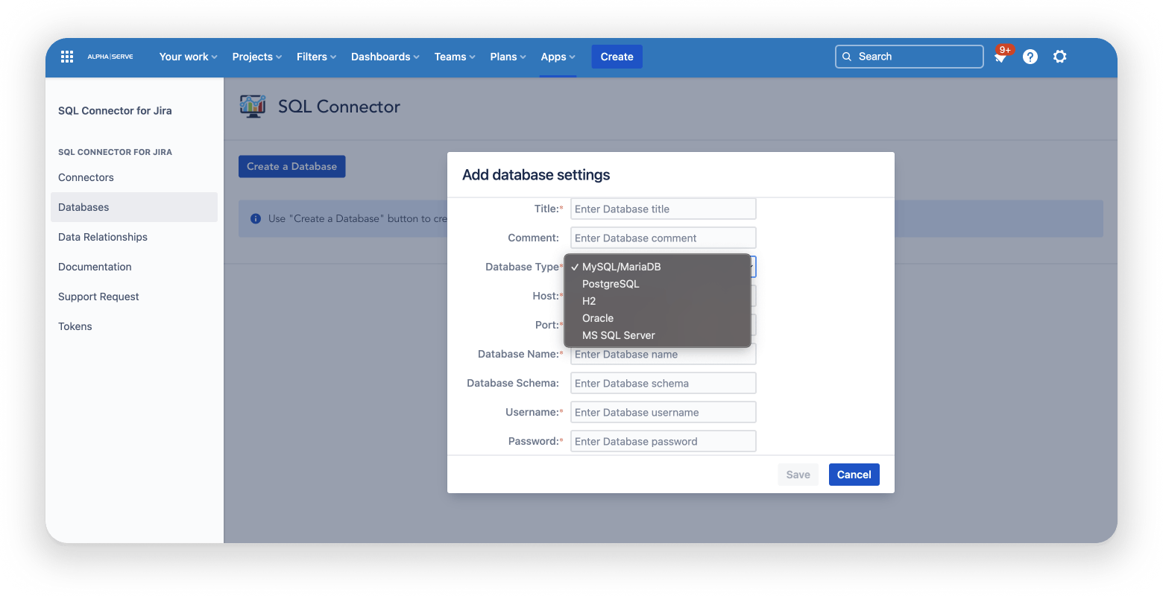Viewport: 1163px width, 596px height.
Task: Open the Apps dropdown
Action: tap(557, 56)
